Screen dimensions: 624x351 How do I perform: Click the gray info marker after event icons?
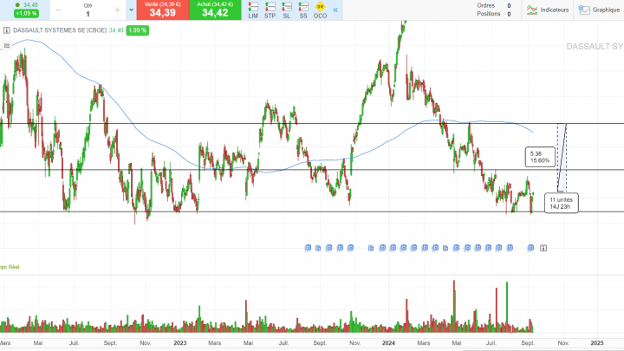[x=543, y=248]
